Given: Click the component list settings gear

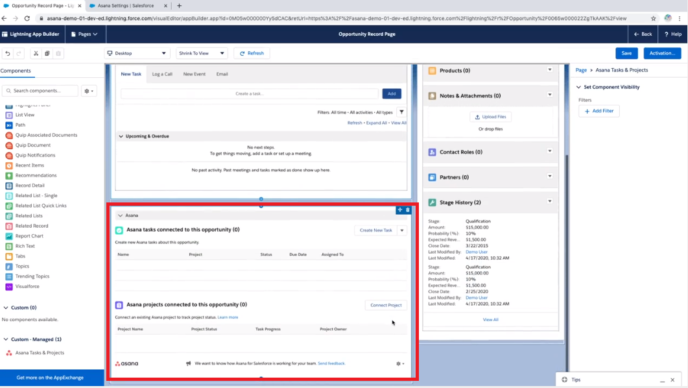Looking at the screenshot, I should [x=89, y=91].
